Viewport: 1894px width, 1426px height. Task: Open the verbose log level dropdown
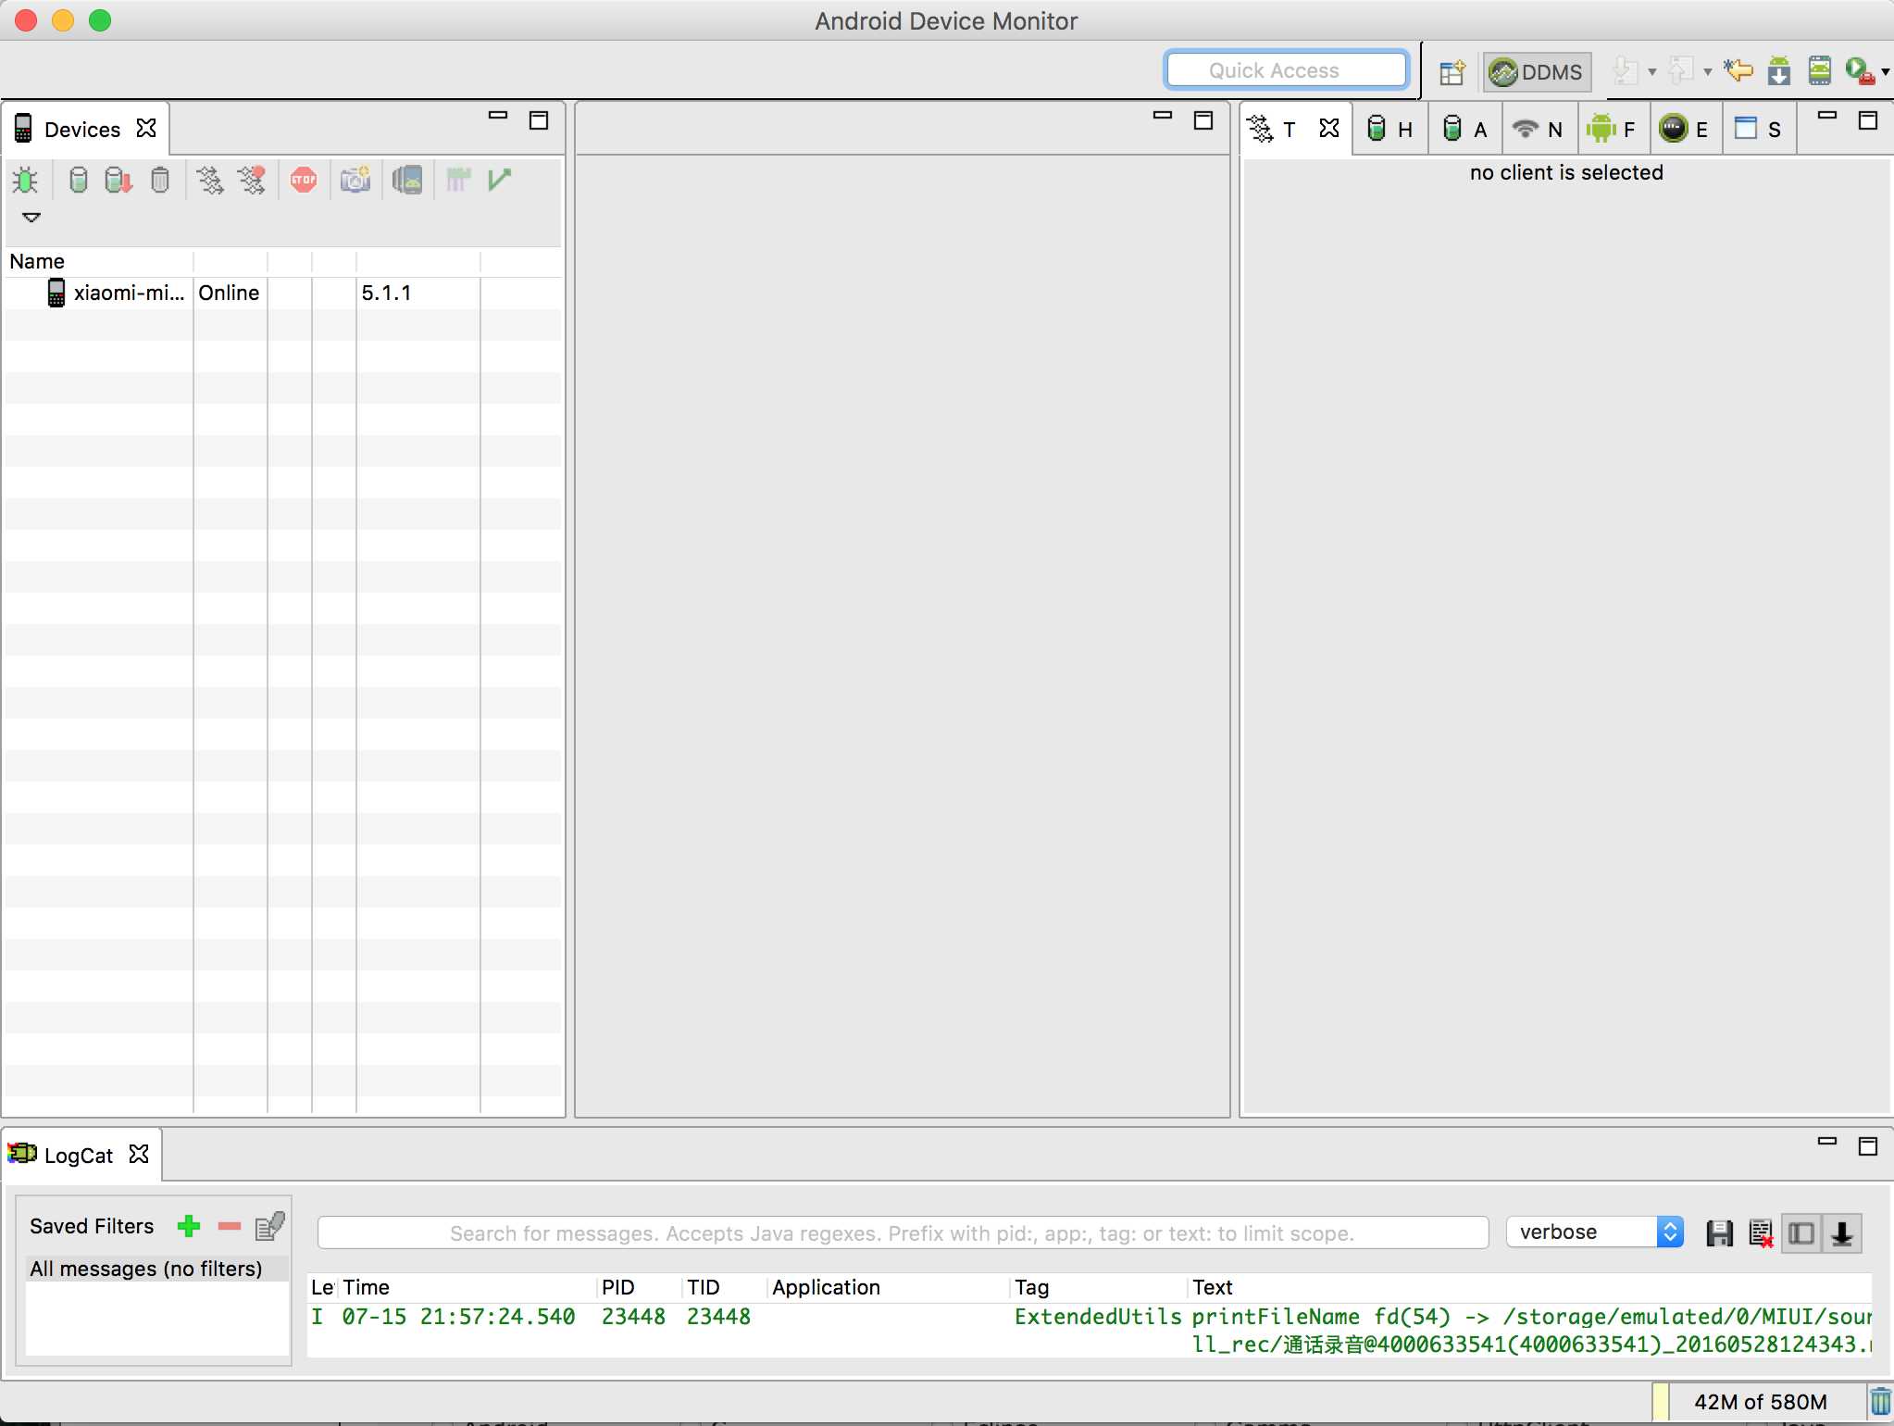click(1595, 1232)
